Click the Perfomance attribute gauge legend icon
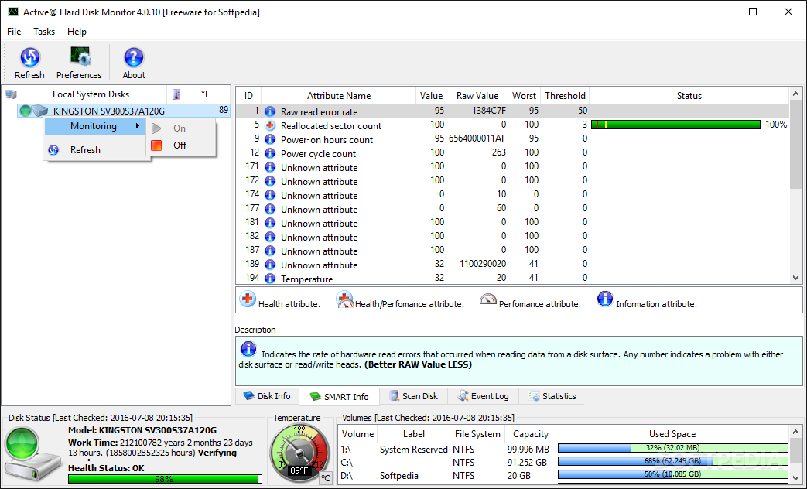 (487, 299)
